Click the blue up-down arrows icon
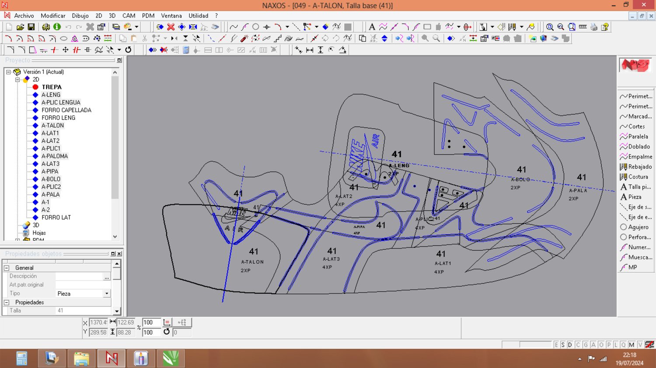 click(x=384, y=38)
